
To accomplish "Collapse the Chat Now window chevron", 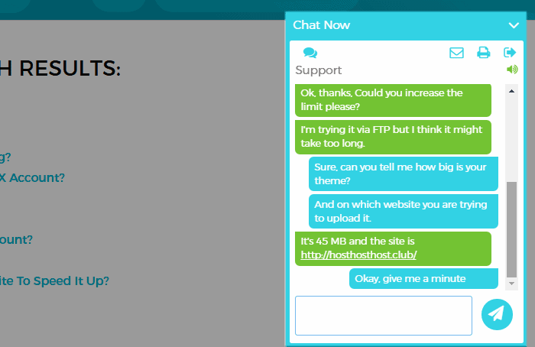I will point(514,25).
